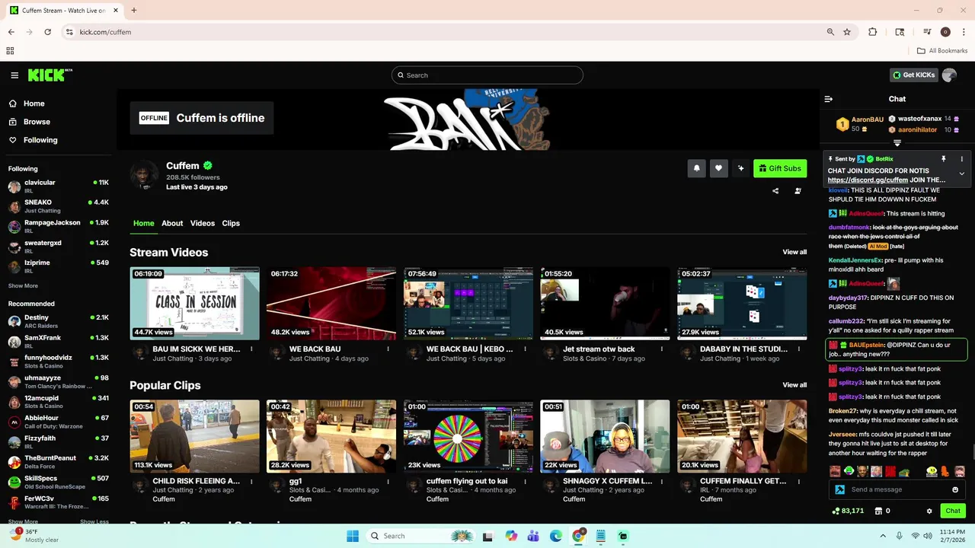
Task: Open the Kick app in the taskbar
Action: click(623, 536)
